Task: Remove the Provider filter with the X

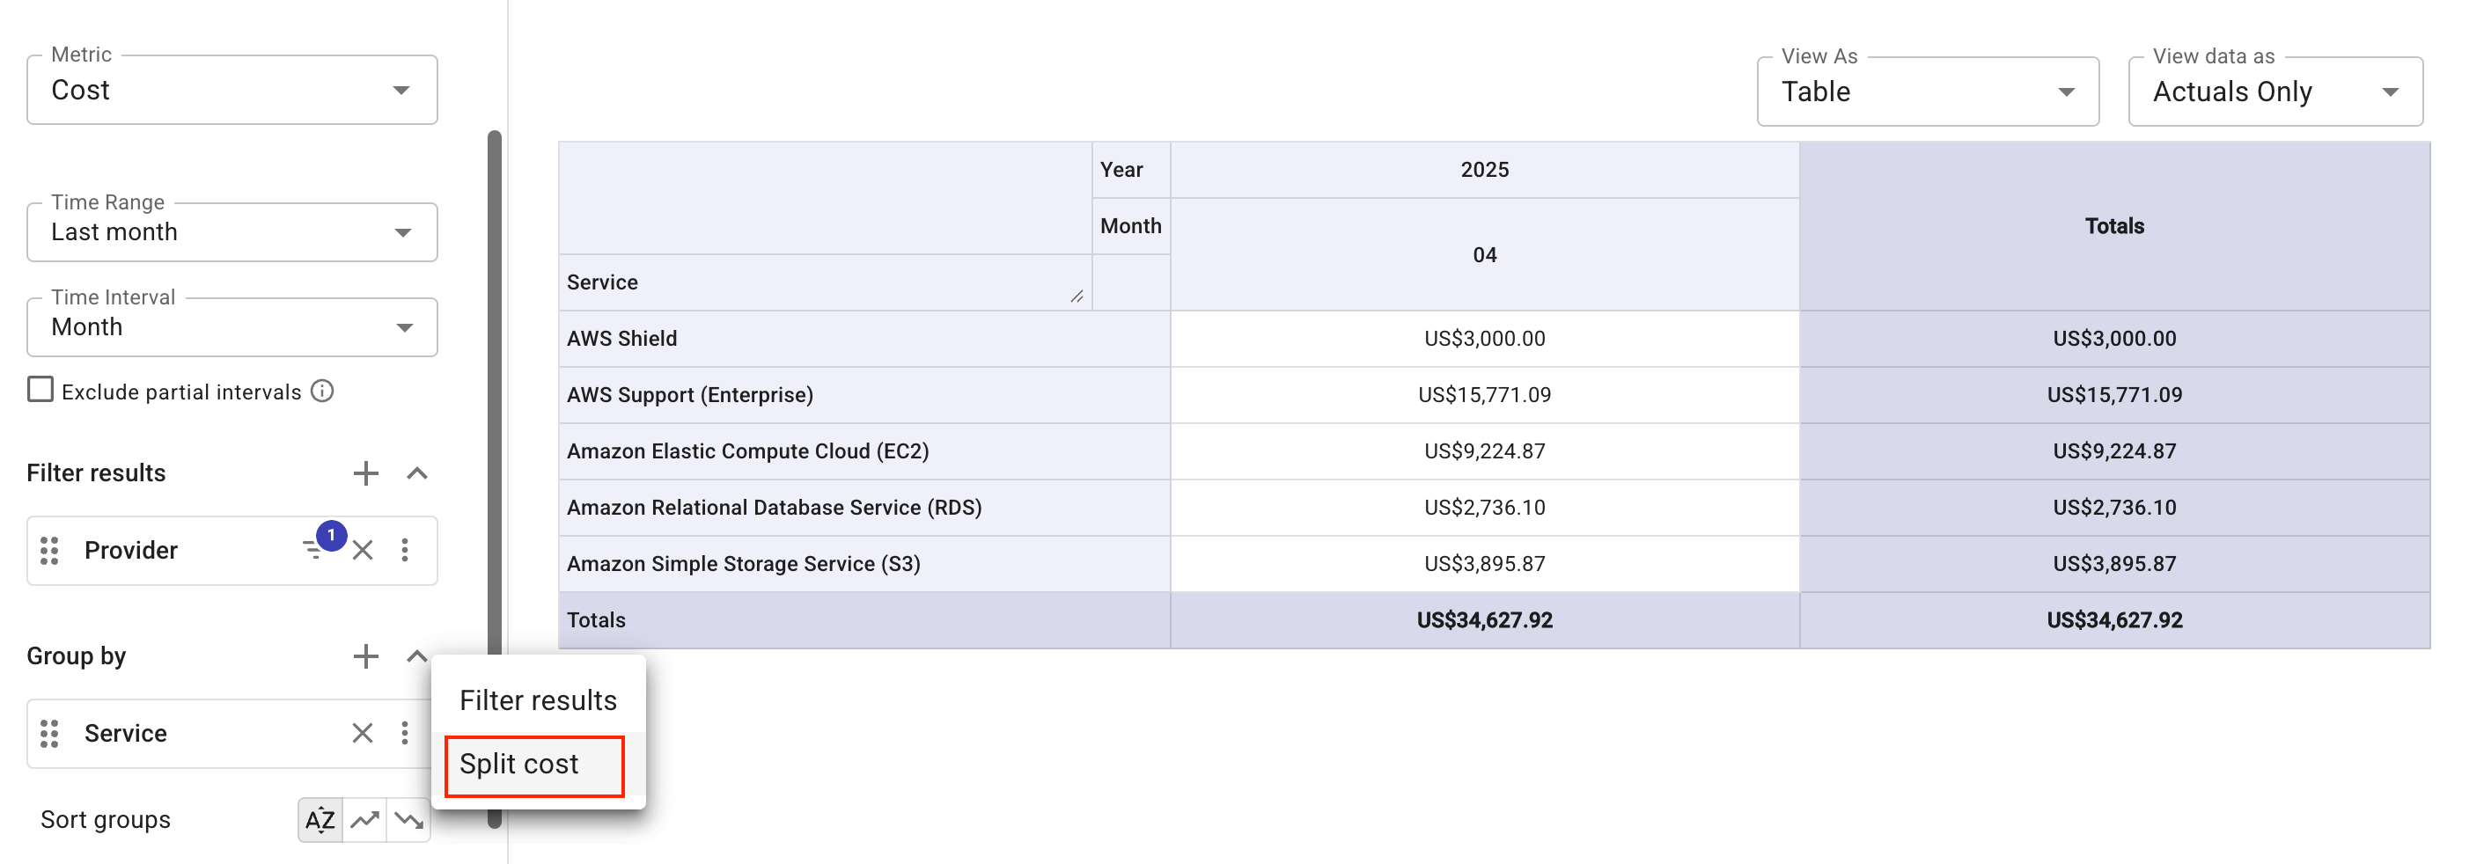Action: (x=363, y=550)
